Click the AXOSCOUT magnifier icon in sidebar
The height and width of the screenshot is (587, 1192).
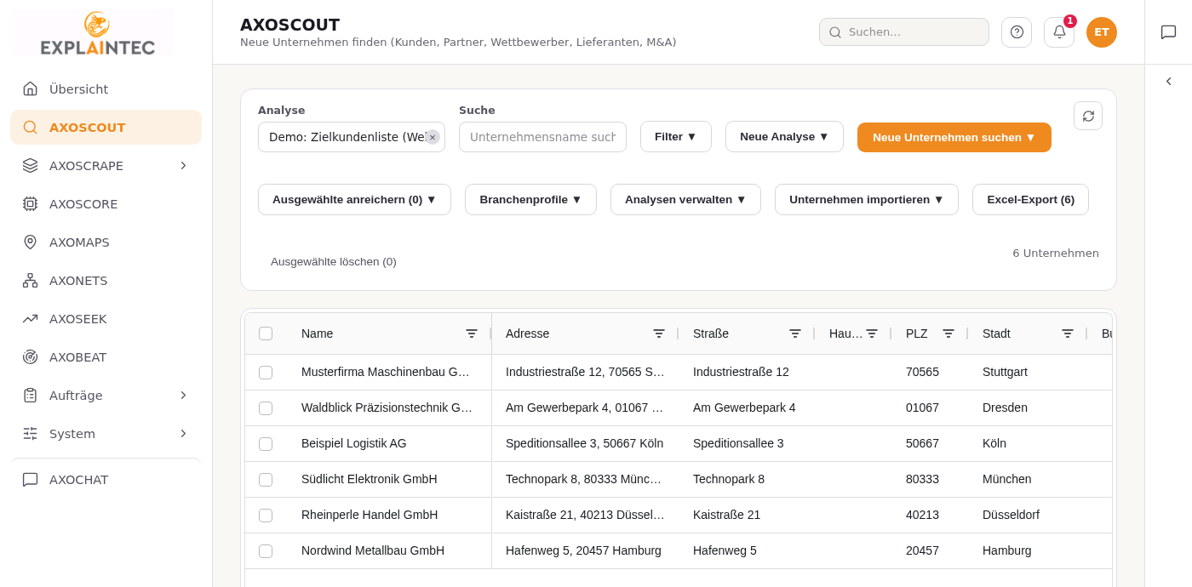30,128
